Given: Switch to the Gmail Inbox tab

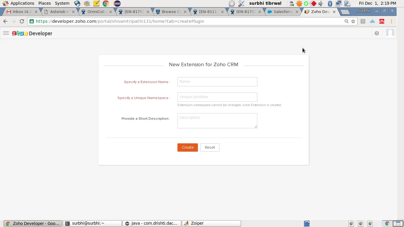Looking at the screenshot, I should click(x=22, y=12).
